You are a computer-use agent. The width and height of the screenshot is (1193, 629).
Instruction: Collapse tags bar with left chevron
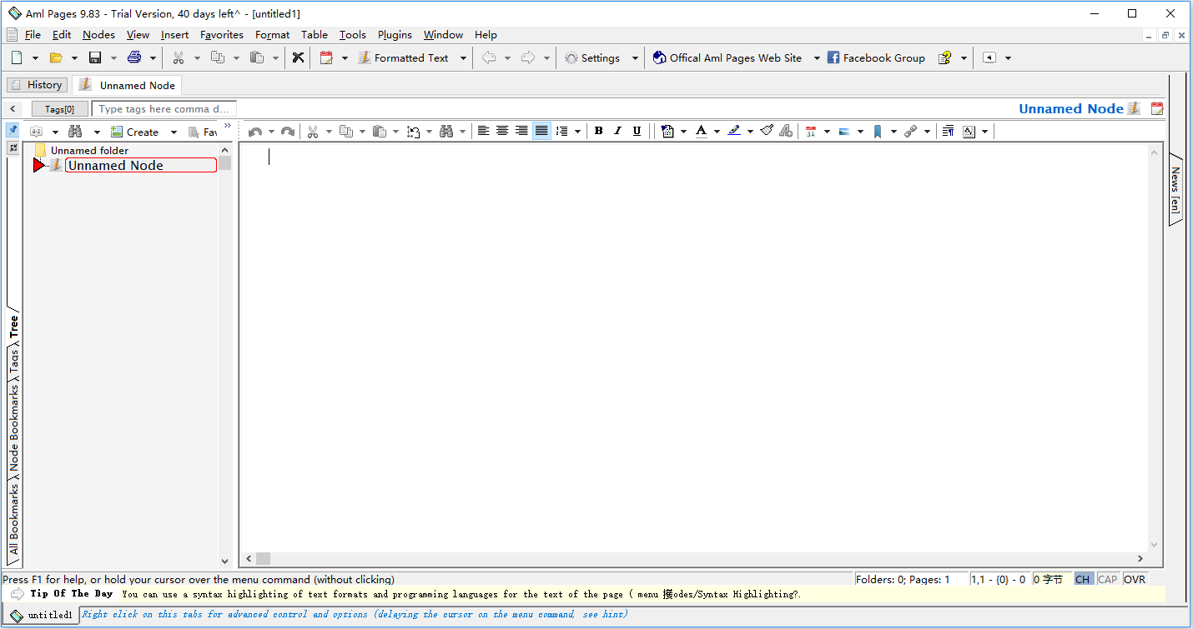point(13,108)
